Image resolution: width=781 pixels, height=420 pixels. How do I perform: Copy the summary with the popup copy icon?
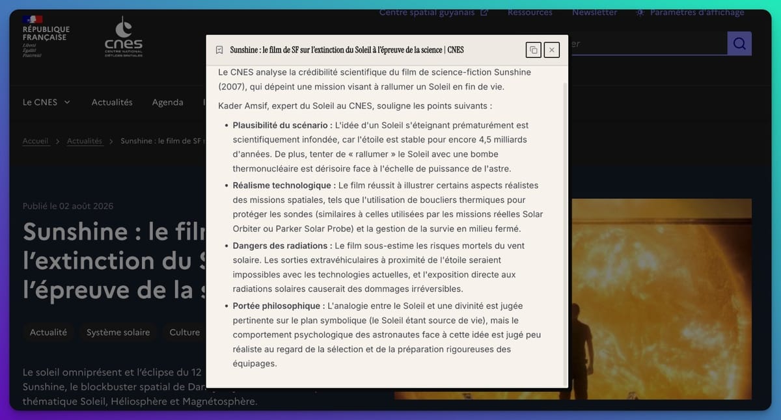point(533,50)
